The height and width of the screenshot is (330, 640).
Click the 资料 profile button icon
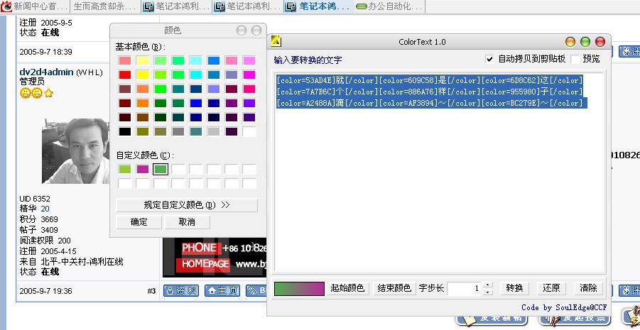(181, 290)
